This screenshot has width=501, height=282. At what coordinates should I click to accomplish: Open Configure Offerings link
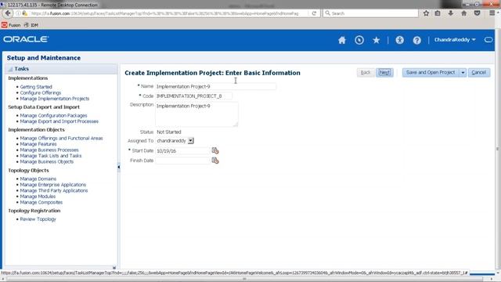(x=41, y=92)
